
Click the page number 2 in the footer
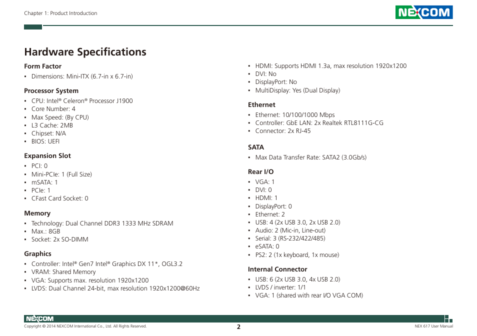point(238,327)
